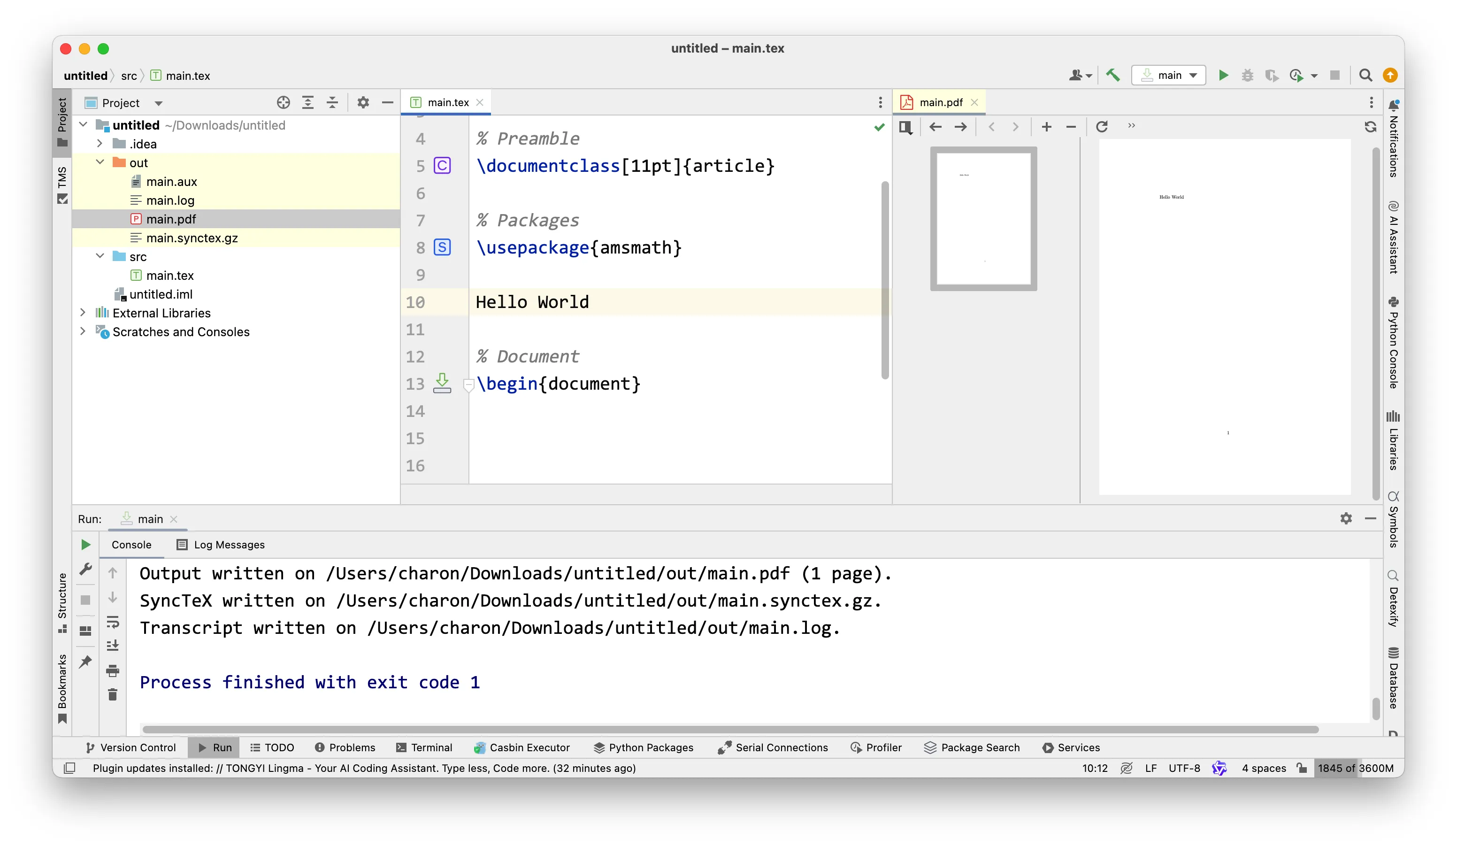The height and width of the screenshot is (847, 1457).
Task: Click Collapse All icon in Project panel
Action: pyautogui.click(x=332, y=103)
